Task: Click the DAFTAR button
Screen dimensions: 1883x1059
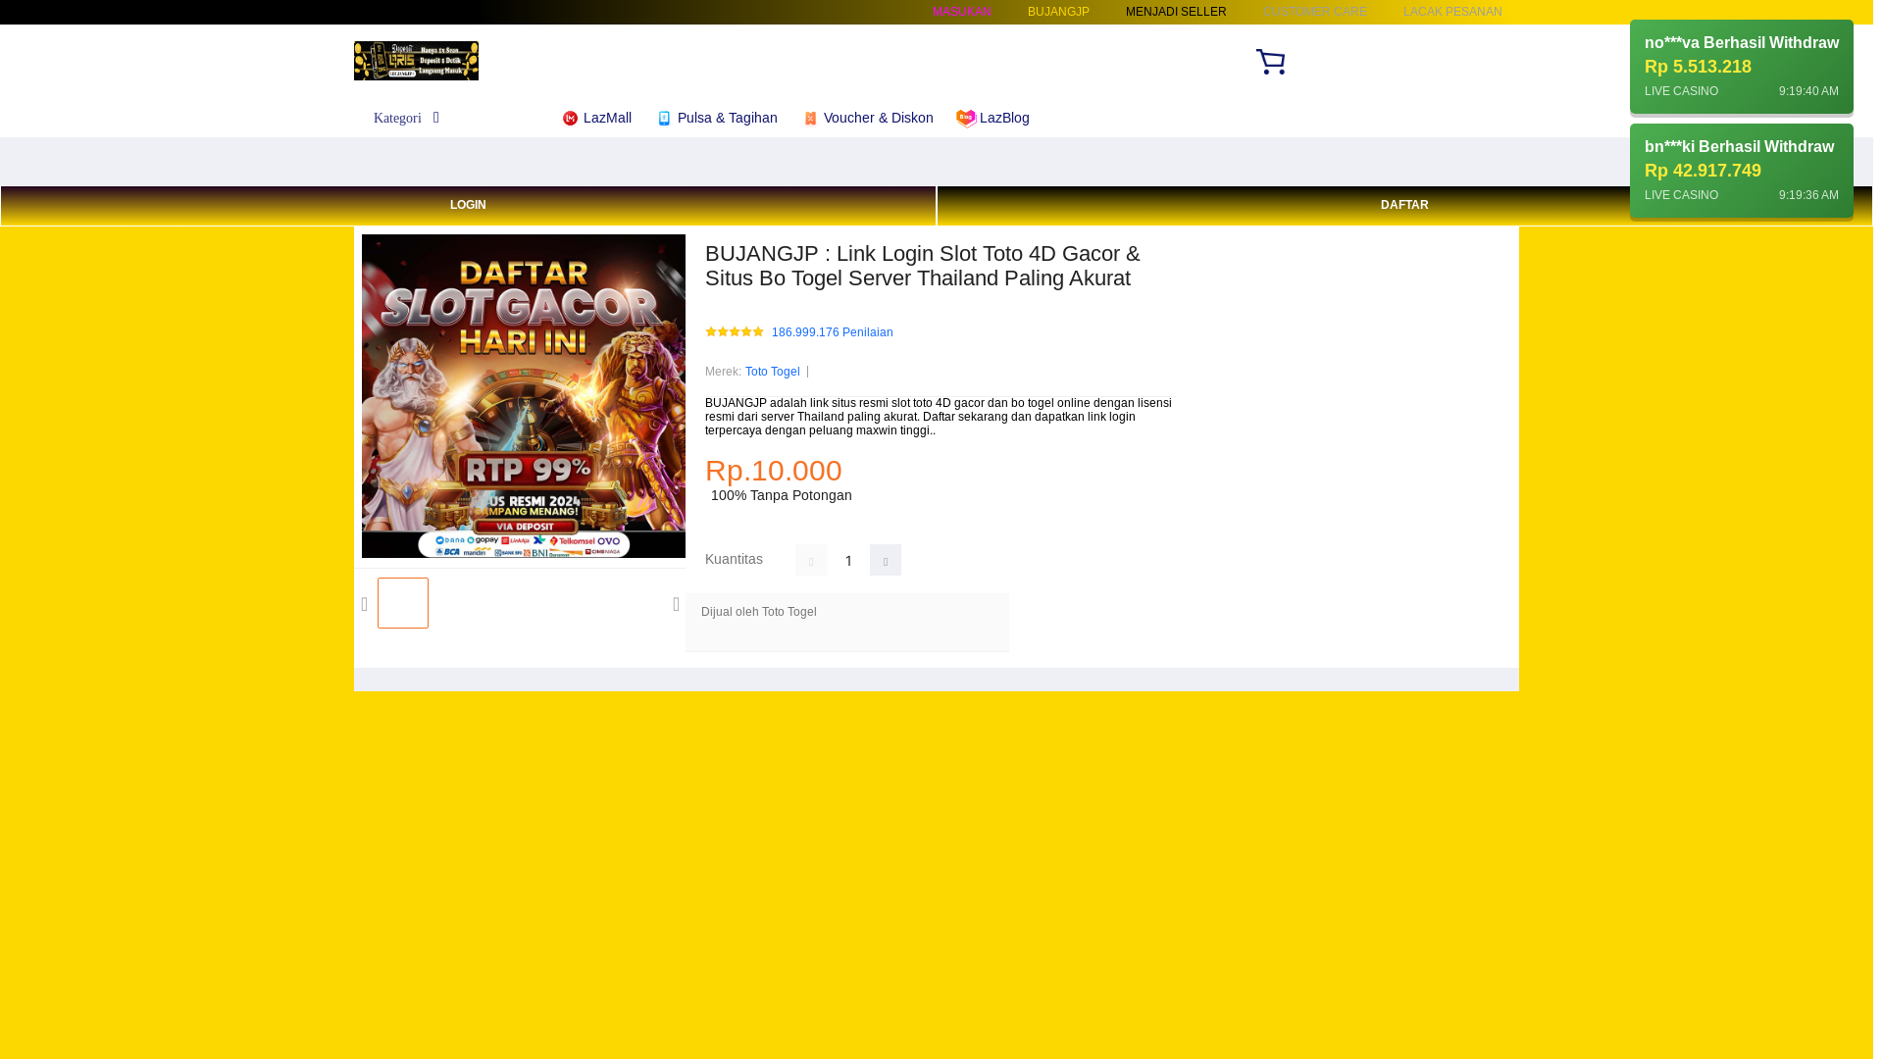Action: [x=1404, y=206]
